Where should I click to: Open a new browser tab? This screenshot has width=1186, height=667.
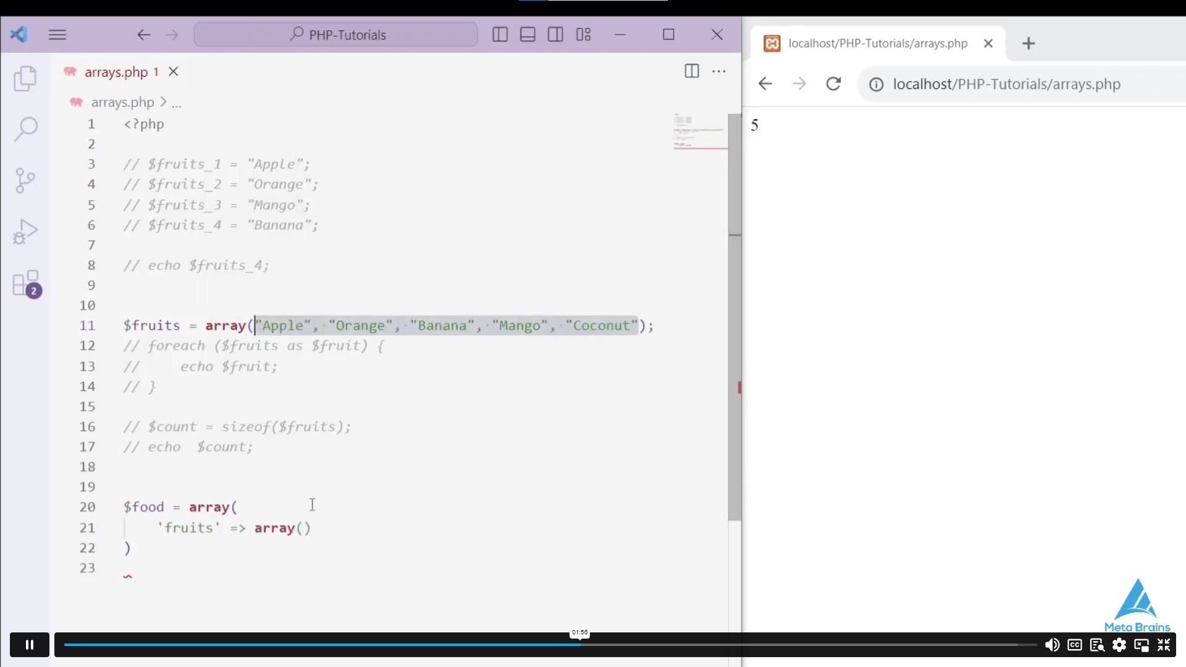(1028, 43)
